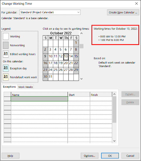
Task: Show next month with calendar down arrow
Action: [81, 79]
